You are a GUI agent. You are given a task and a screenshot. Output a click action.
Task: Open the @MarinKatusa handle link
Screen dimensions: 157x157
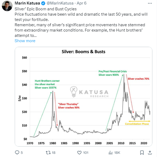[60, 3]
